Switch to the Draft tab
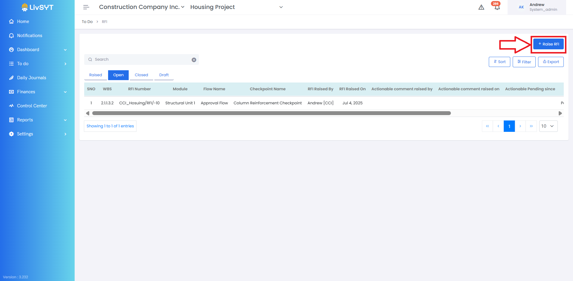The height and width of the screenshot is (281, 573). coord(164,75)
